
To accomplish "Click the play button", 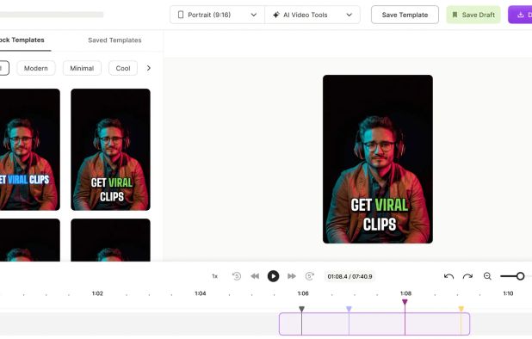I will pyautogui.click(x=273, y=276).
